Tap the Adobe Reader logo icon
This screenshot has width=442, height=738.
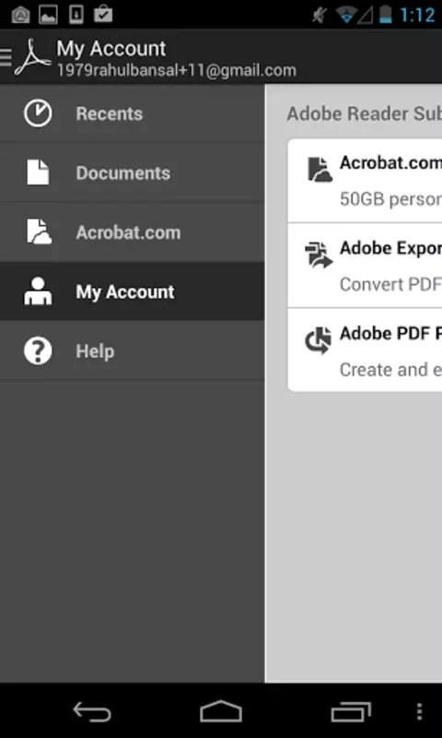(x=32, y=57)
